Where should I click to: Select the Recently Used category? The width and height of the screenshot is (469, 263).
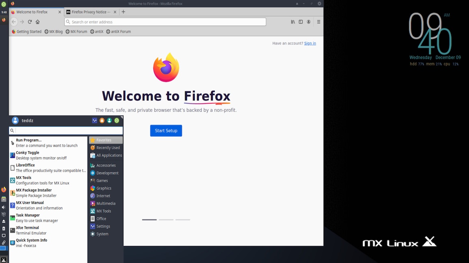point(106,147)
